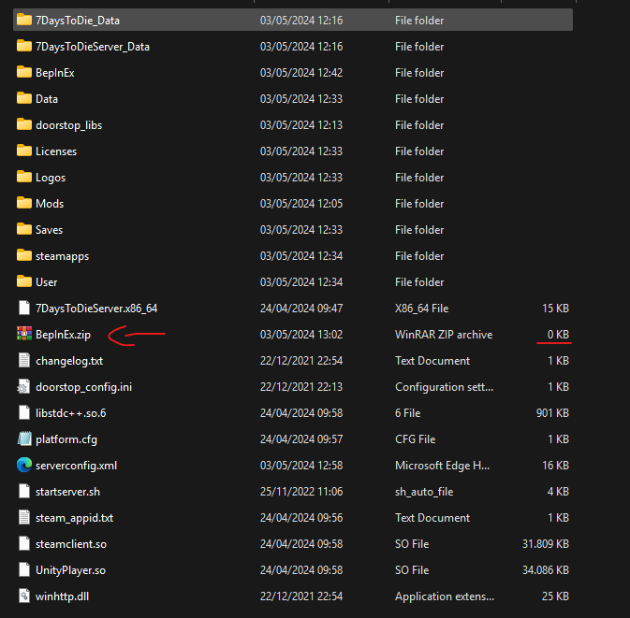This screenshot has width=630, height=618.
Task: Select the steamapps folder name
Action: coord(63,256)
